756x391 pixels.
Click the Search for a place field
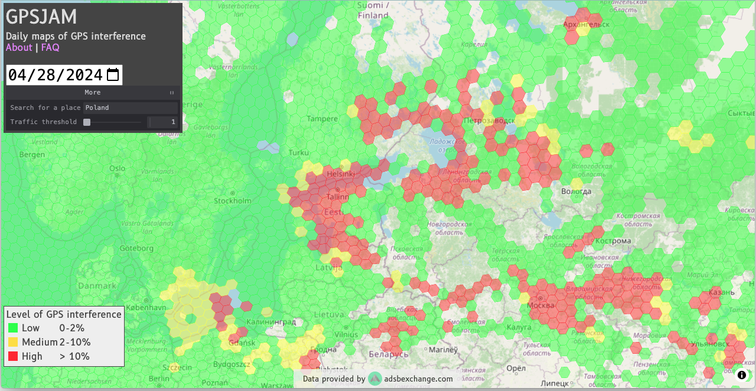click(x=130, y=107)
